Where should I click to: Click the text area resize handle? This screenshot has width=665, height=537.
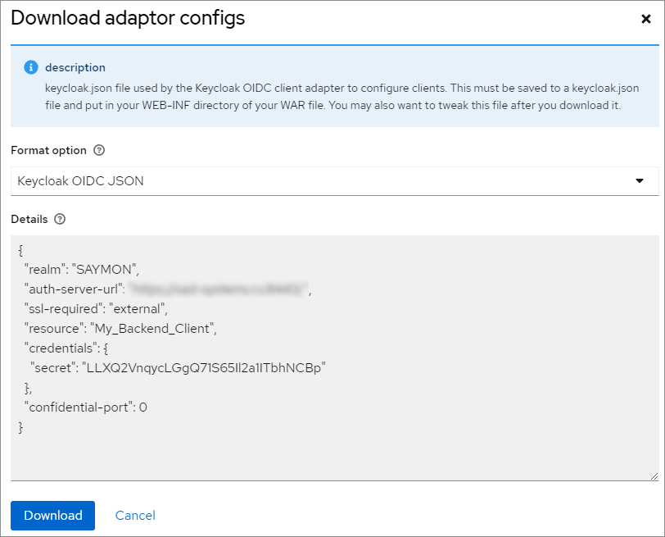pos(654,476)
